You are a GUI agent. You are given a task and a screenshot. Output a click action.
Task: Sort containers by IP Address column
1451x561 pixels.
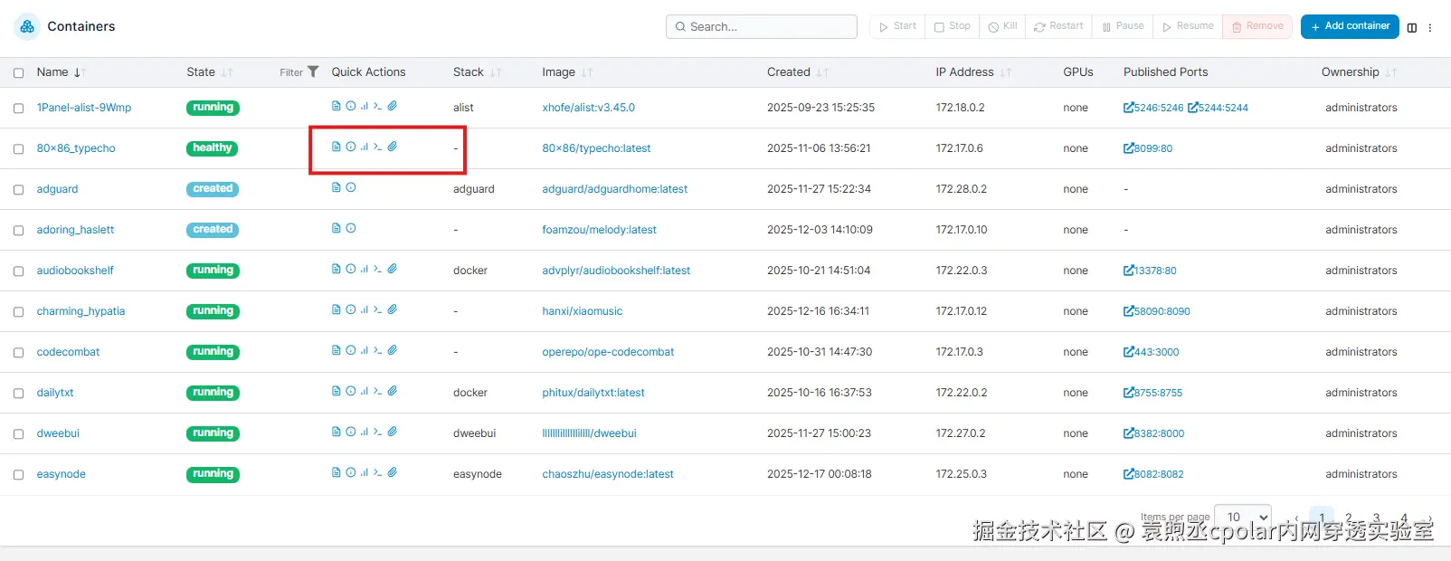coord(973,72)
